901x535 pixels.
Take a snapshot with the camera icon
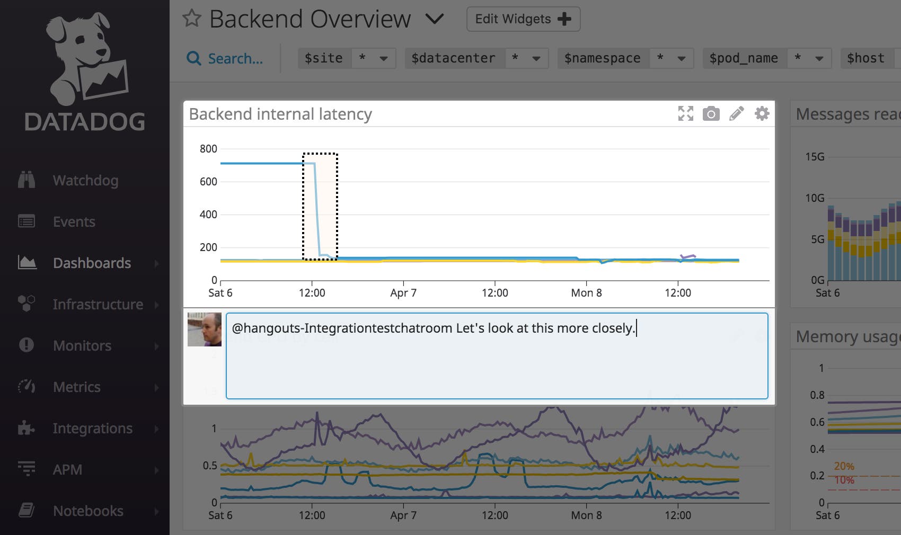[711, 113]
